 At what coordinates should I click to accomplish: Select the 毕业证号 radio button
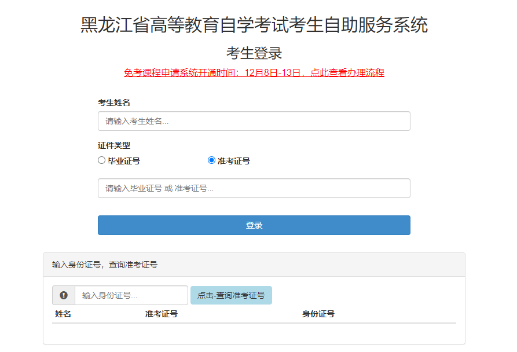(x=101, y=160)
